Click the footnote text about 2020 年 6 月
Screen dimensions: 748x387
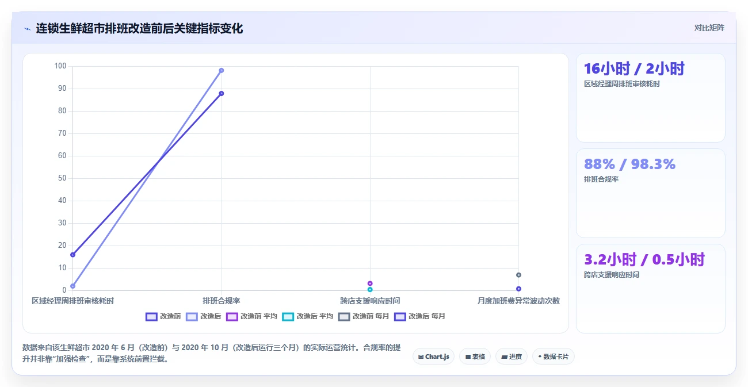(211, 353)
